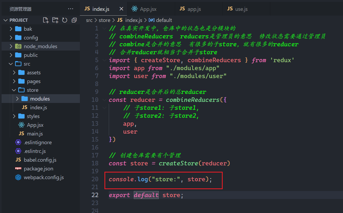Viewport: 343px width, 213px height.
Task: Click line number 22 in the gutter
Action: coord(95,195)
